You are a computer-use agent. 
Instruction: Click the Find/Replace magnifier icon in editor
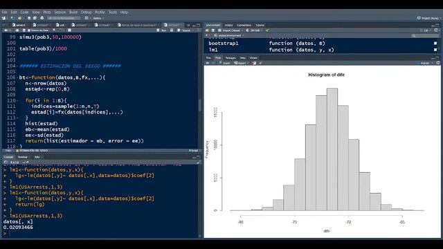click(x=54, y=30)
